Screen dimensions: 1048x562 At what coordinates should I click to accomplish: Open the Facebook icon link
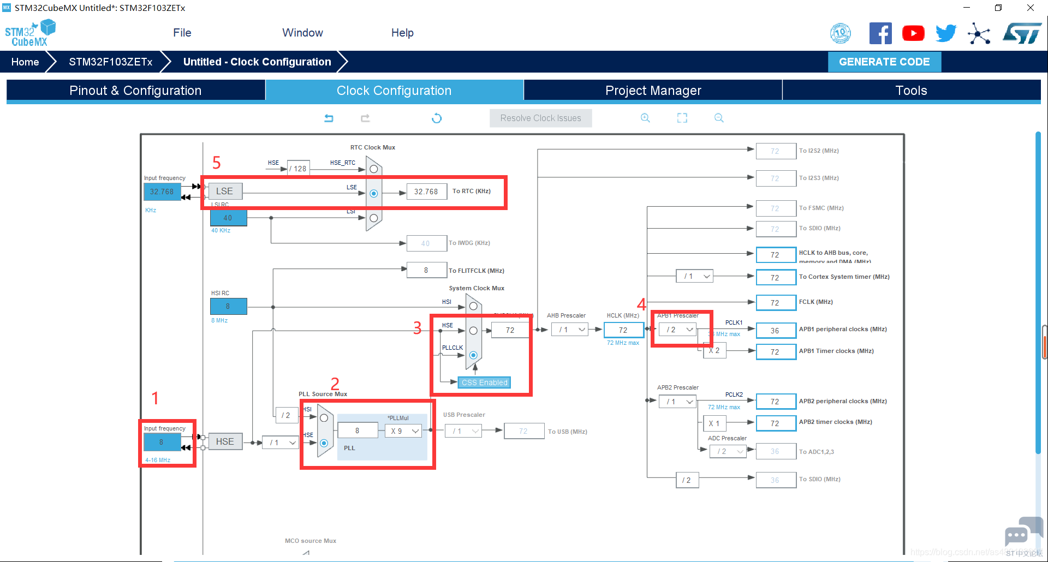click(880, 33)
